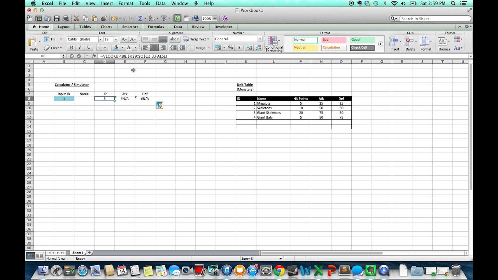The image size is (498, 280).
Task: Open the font size dropdown showing 12
Action: pos(116,39)
